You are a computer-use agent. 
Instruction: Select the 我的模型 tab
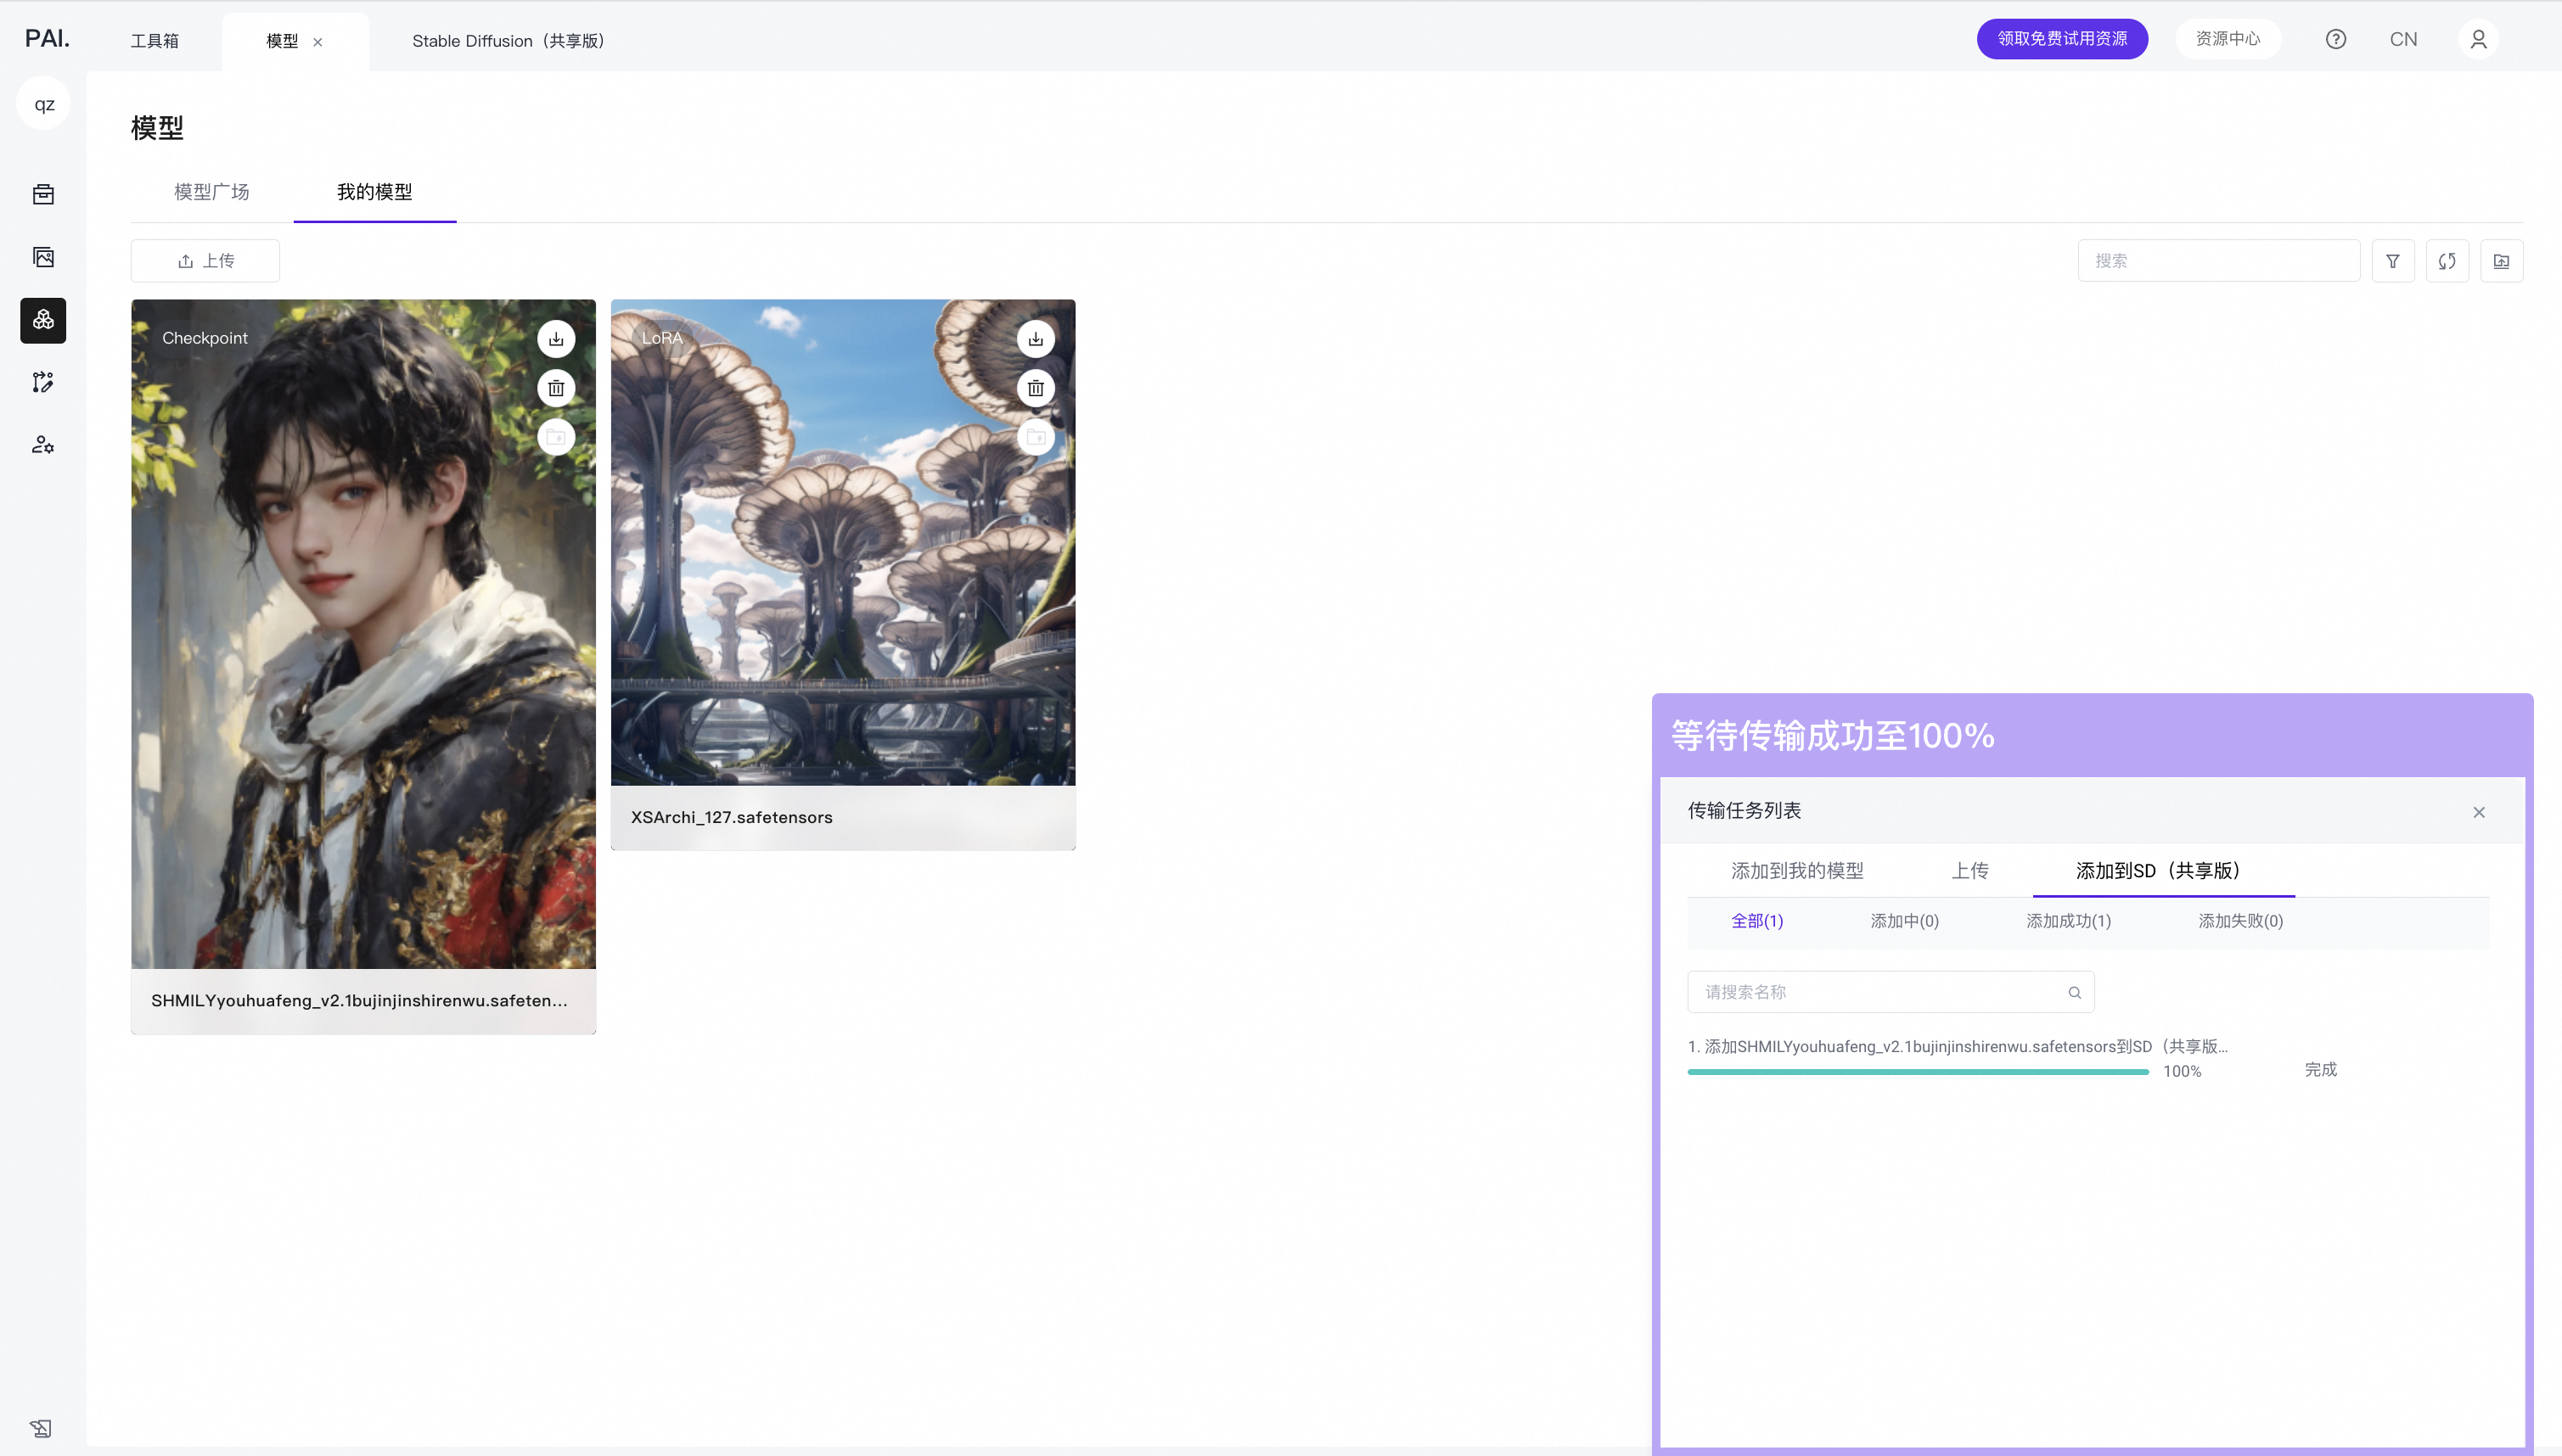point(374,192)
